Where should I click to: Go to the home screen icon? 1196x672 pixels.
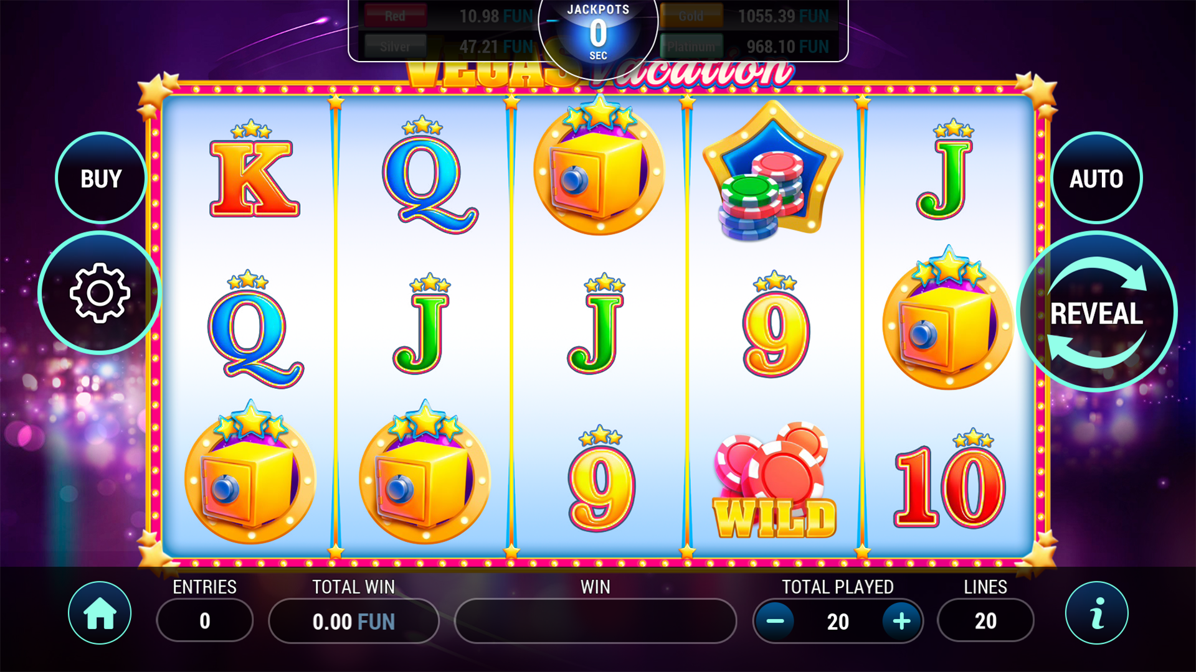tap(100, 613)
